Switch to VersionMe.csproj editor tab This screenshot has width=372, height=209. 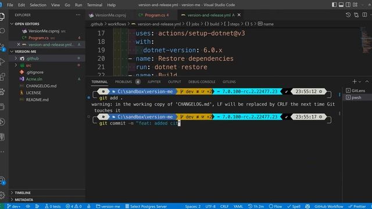(110, 15)
